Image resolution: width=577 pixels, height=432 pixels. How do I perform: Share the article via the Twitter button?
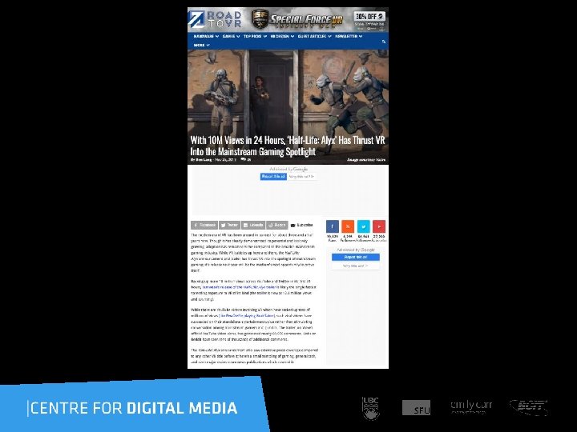coord(230,225)
